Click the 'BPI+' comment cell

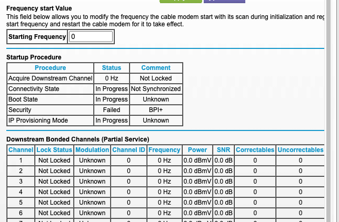pyautogui.click(x=156, y=110)
